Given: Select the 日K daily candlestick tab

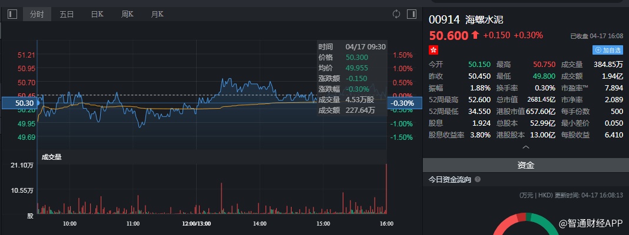Looking at the screenshot, I should point(97,14).
